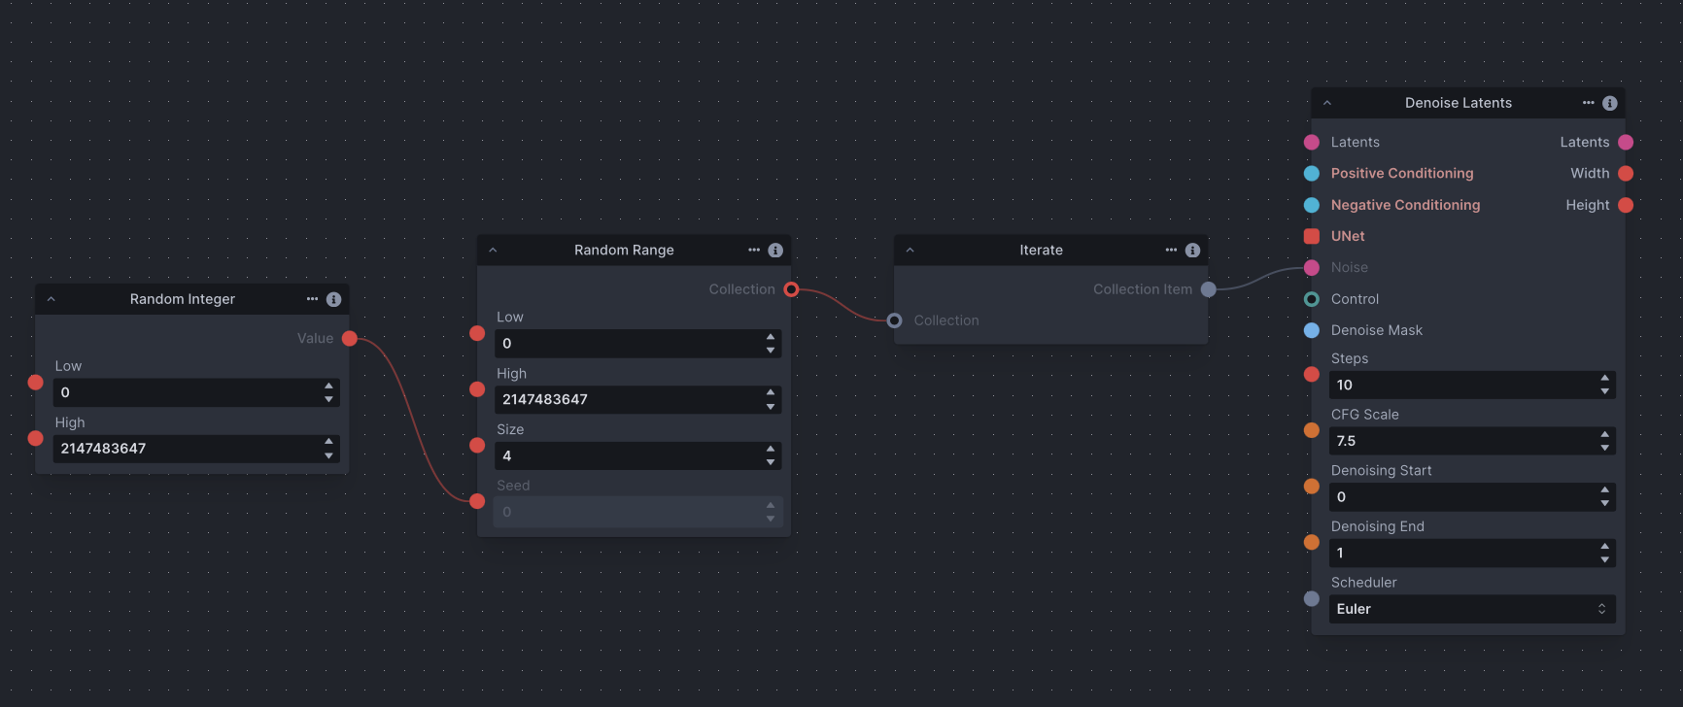The height and width of the screenshot is (707, 1683).
Task: Click the Control input handle
Action: pyautogui.click(x=1312, y=299)
